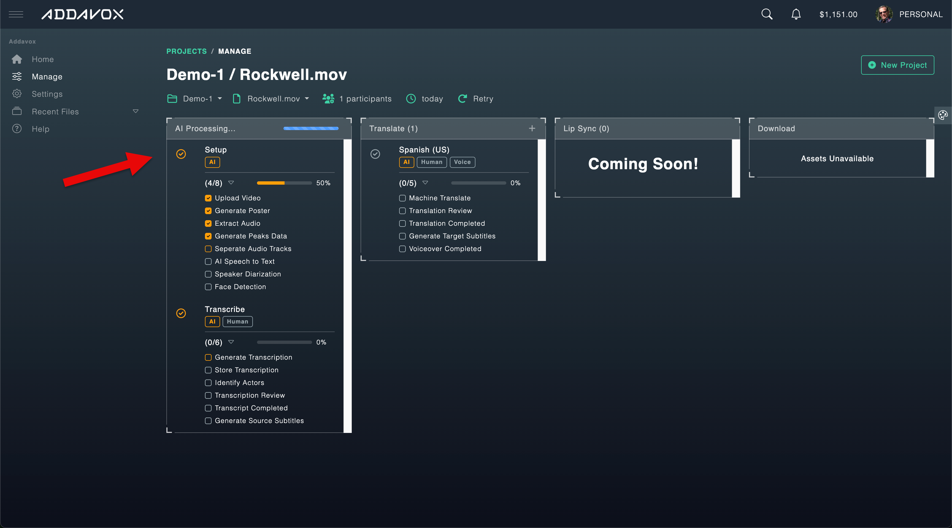Click the Setup status check circle

(181, 154)
